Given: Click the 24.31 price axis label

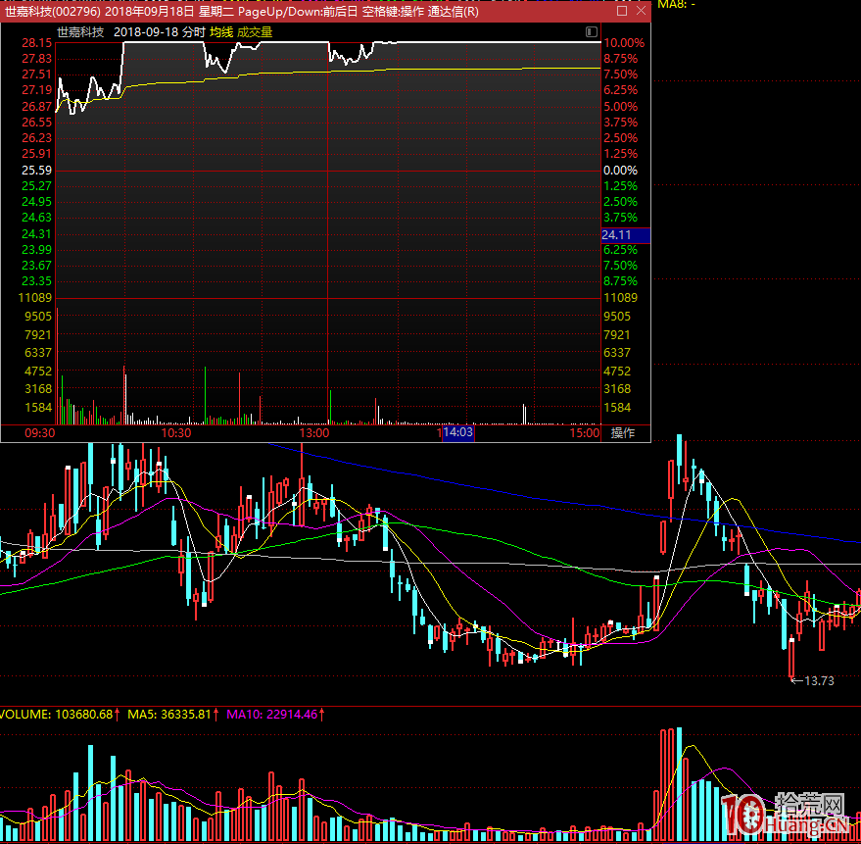Looking at the screenshot, I should [x=37, y=234].
